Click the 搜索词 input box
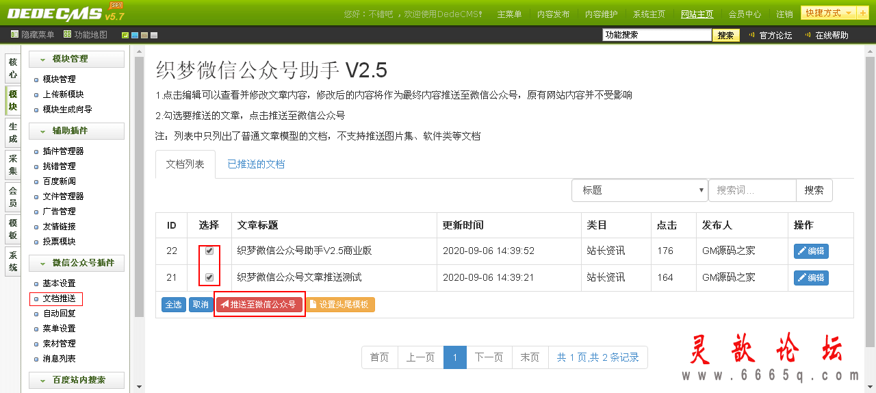This screenshot has width=876, height=393. point(752,190)
